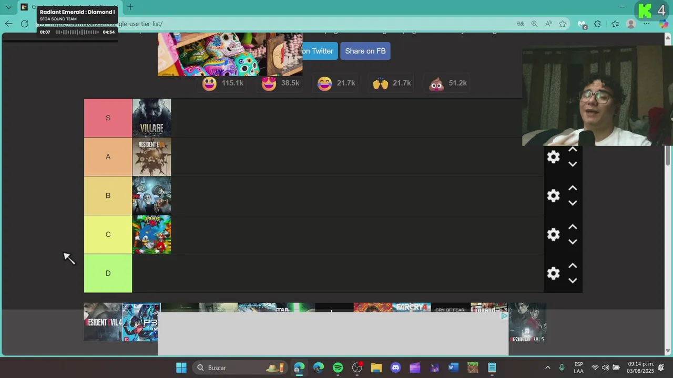
Task: Click the microphone icon in system tray
Action: pos(562,367)
